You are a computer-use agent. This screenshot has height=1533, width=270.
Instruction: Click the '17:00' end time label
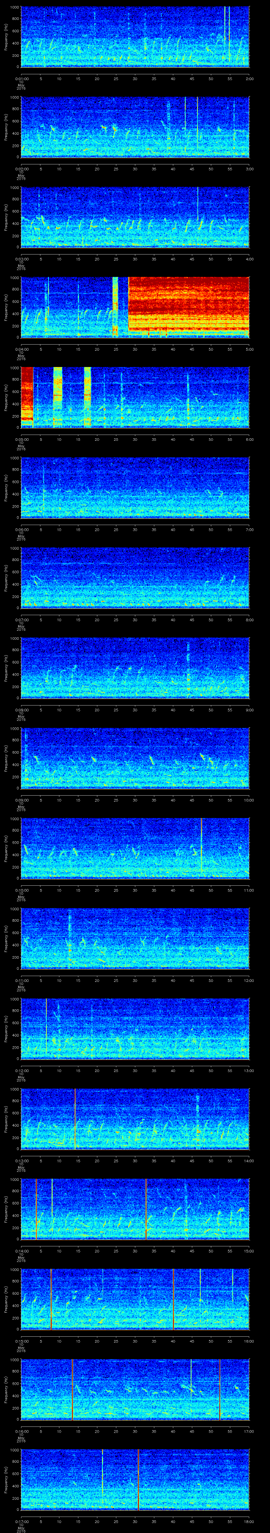249,1432
